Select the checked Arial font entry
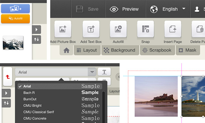 [x=60, y=86]
